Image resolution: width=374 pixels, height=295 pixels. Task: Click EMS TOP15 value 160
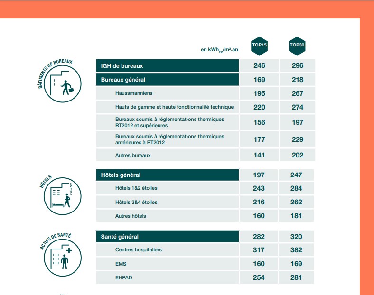point(259,264)
